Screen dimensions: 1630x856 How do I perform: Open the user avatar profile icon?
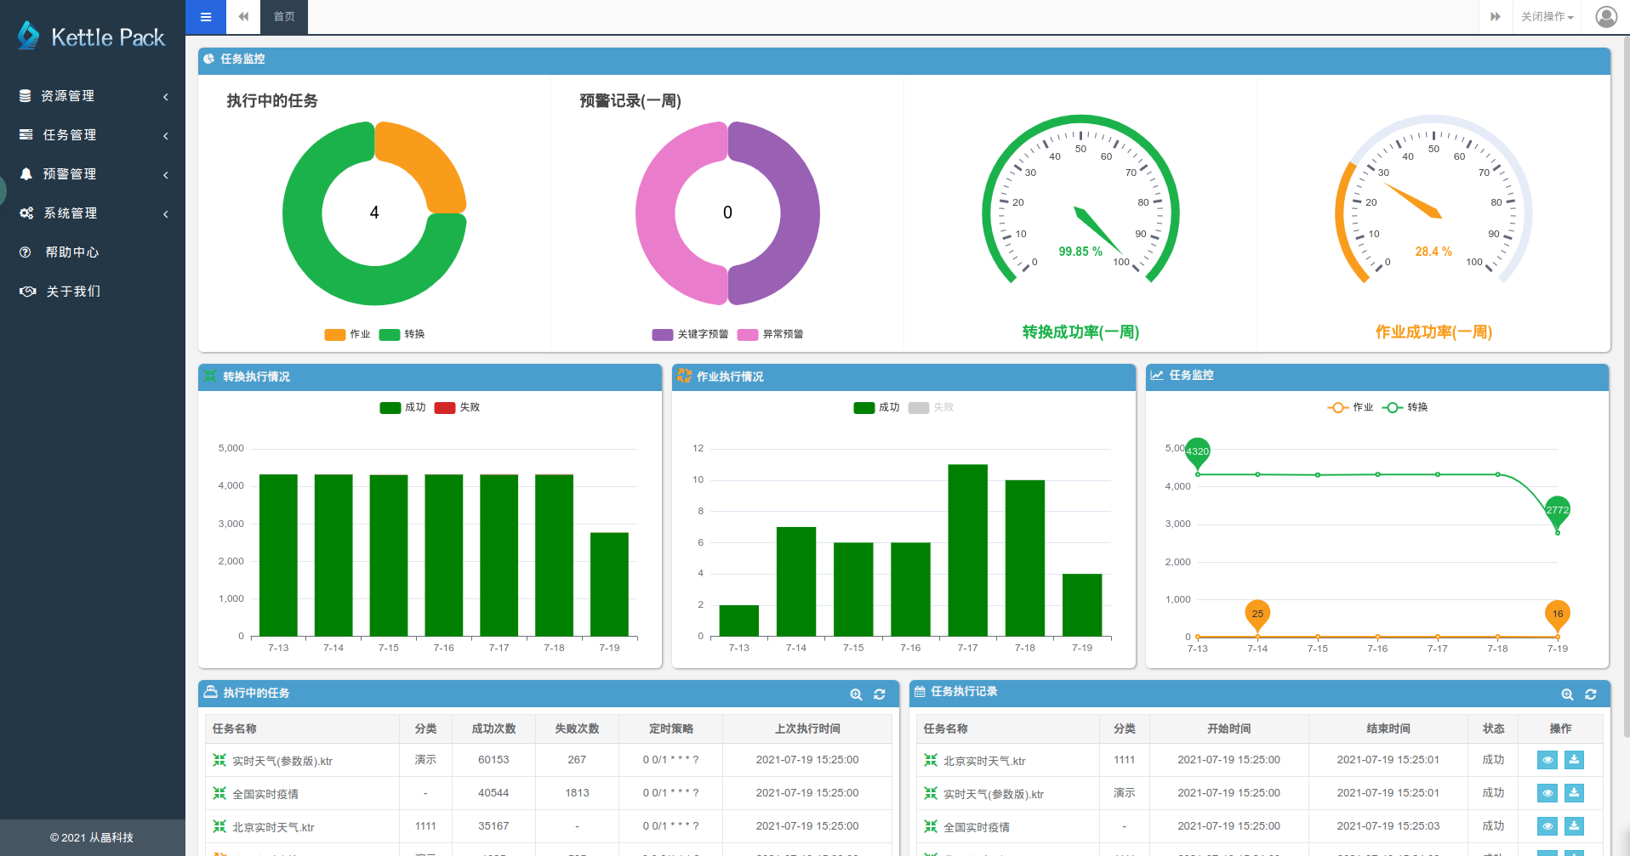[x=1605, y=16]
